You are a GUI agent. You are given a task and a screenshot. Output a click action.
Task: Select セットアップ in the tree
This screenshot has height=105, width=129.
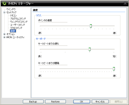(11, 12)
